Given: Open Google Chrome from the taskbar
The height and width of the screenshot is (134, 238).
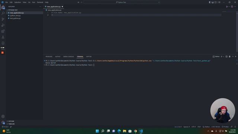Looking at the screenshot, I should coord(135,131).
